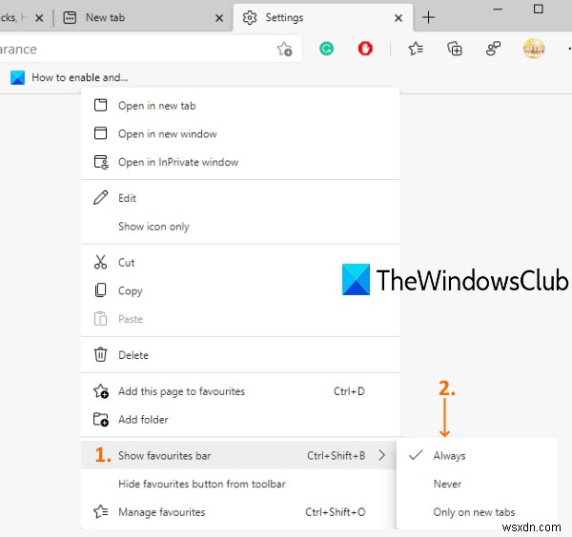Image resolution: width=572 pixels, height=537 pixels.
Task: Click the Add this page to favourites star icon
Action: coord(101,391)
